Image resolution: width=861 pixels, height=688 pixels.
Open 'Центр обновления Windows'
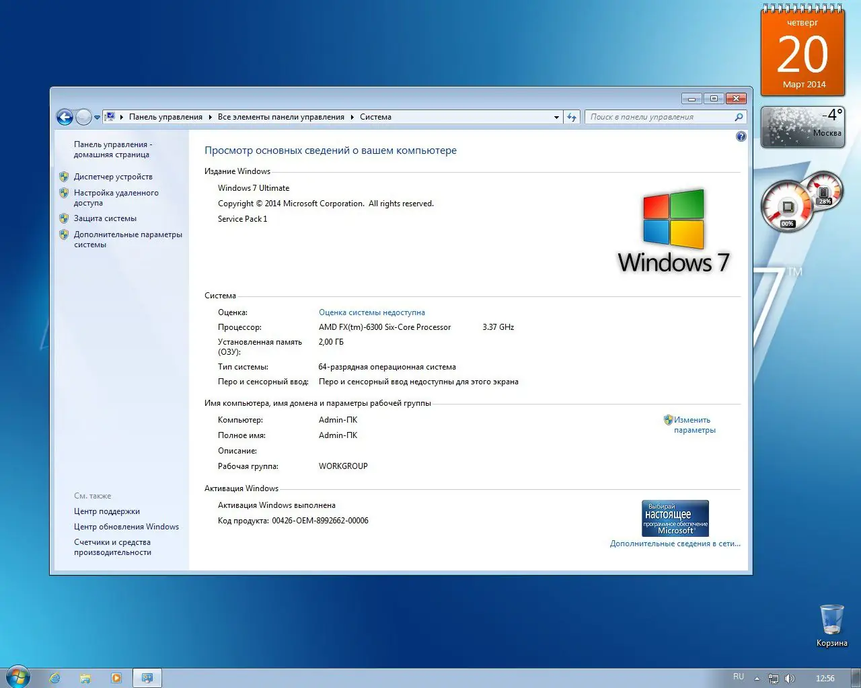pyautogui.click(x=126, y=527)
